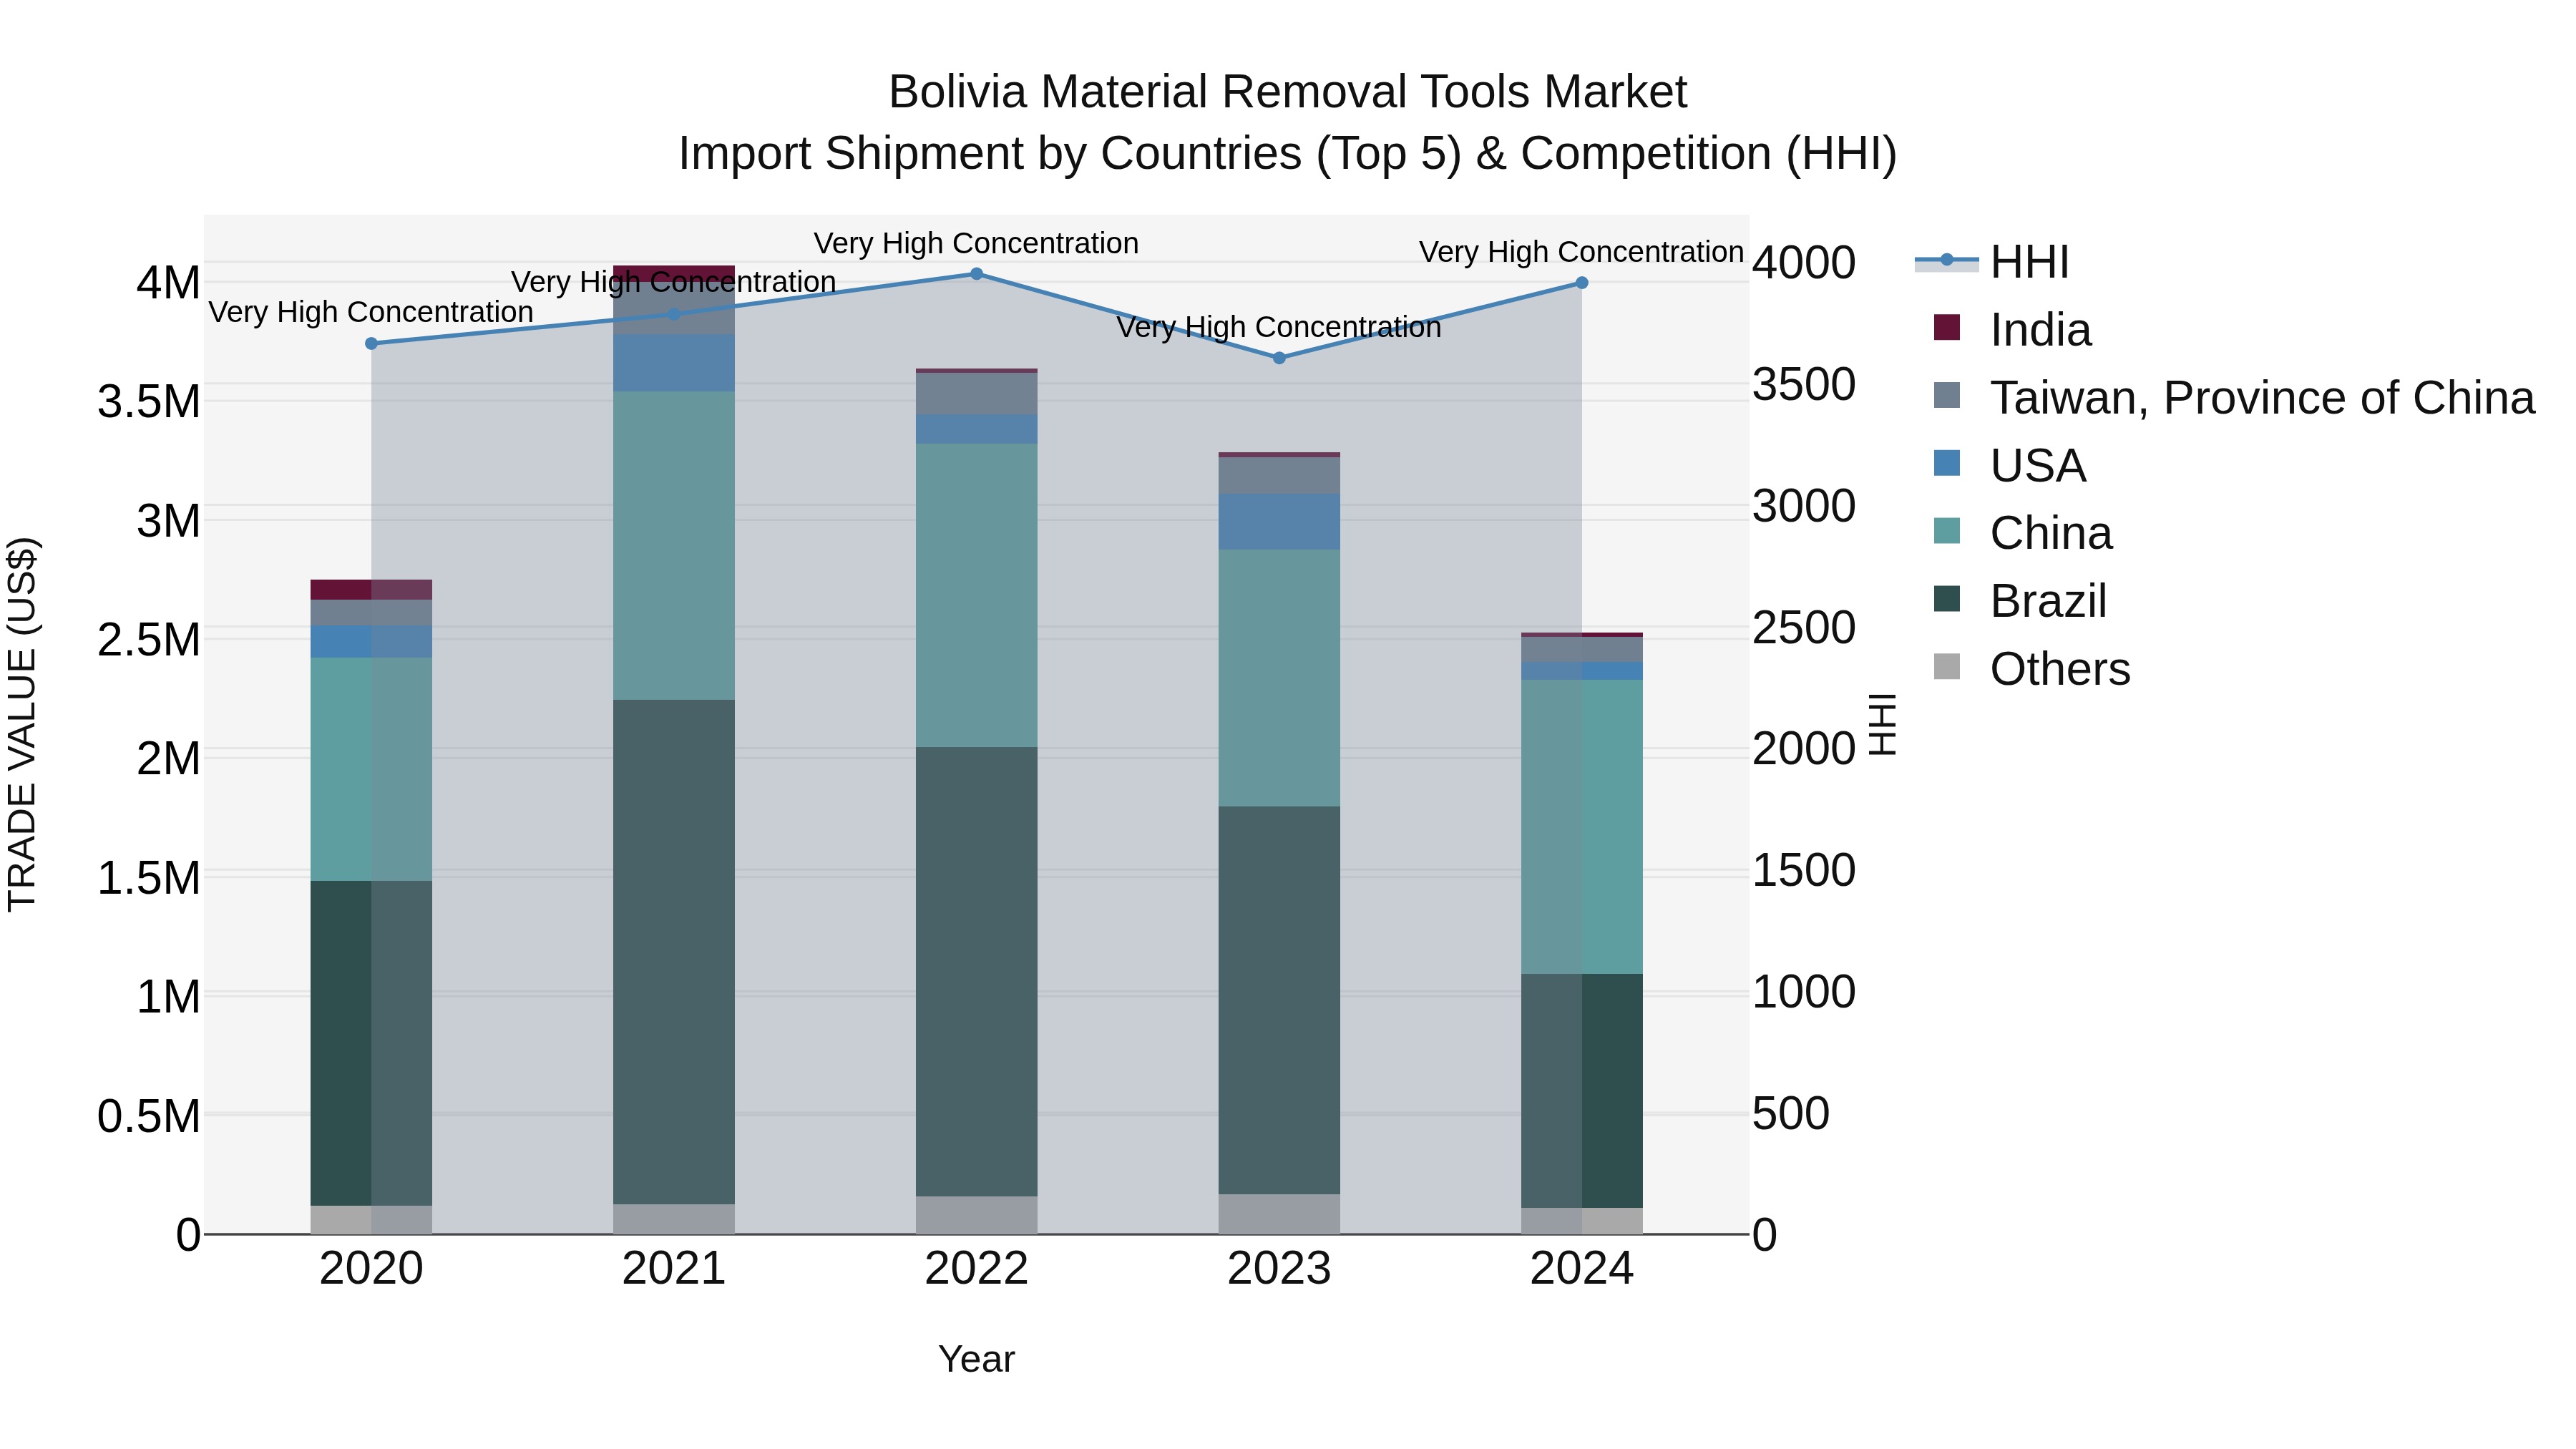Click the 2020 x-axis label
The image size is (2576, 1449).
371,1269
